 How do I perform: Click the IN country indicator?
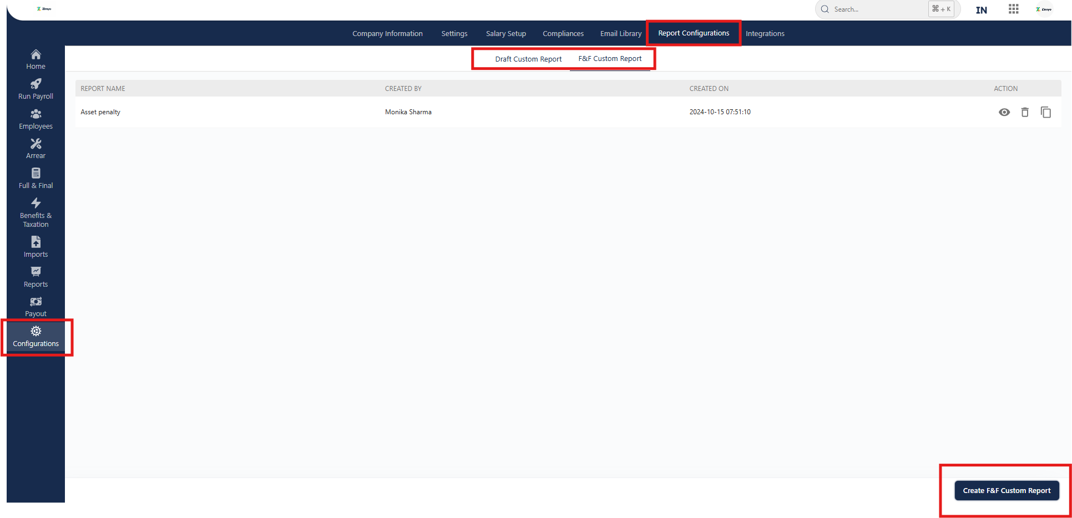click(x=982, y=10)
